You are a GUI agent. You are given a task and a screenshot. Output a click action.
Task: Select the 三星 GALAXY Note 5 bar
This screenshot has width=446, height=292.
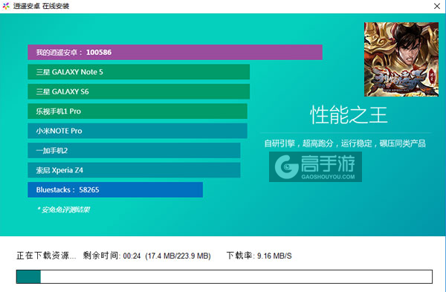138,72
